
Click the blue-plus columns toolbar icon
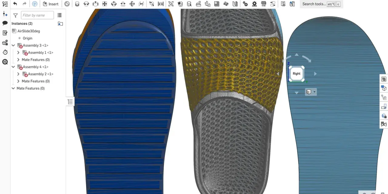point(292,4)
